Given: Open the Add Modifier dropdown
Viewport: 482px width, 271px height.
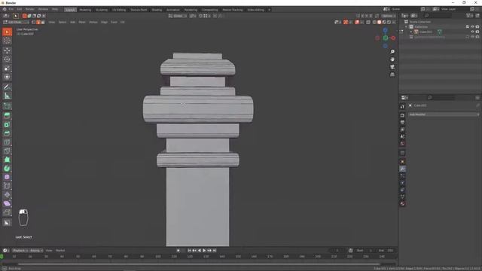Looking at the screenshot, I should [x=444, y=114].
